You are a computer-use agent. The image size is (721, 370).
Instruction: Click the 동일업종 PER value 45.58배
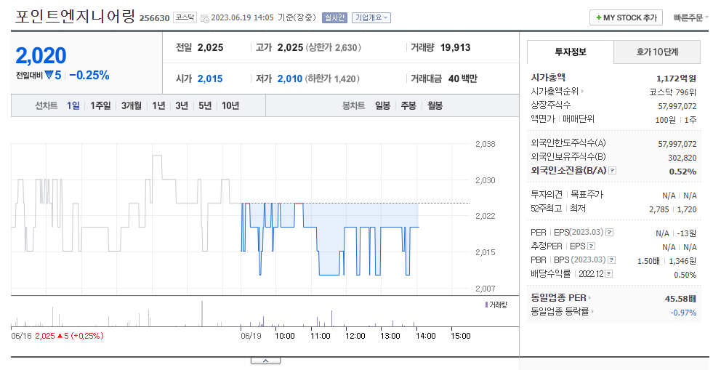click(x=680, y=299)
